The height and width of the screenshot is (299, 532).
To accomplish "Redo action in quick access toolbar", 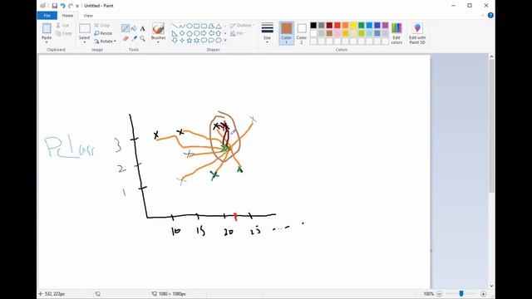I will [x=71, y=6].
